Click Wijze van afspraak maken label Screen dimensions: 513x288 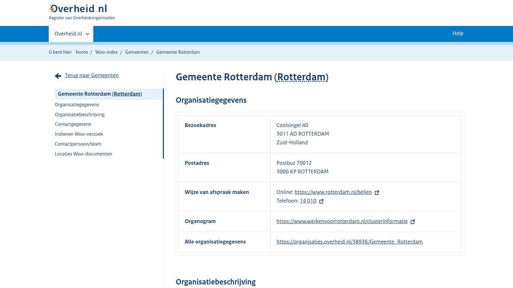pyautogui.click(x=217, y=192)
